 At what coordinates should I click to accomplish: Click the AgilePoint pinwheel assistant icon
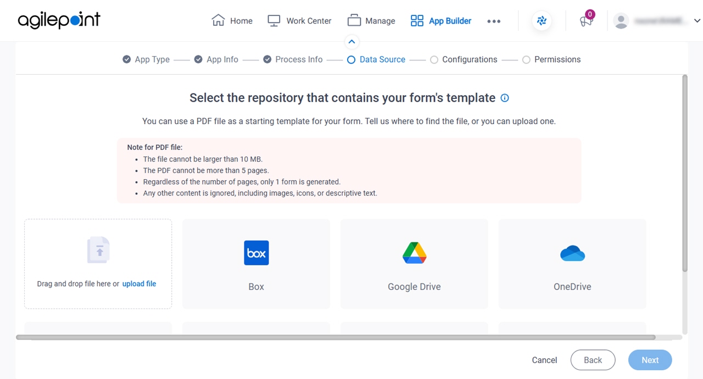(x=542, y=21)
